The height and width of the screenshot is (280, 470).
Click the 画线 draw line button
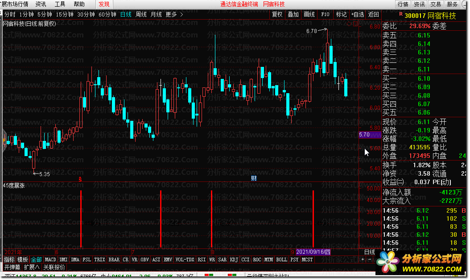point(309,14)
